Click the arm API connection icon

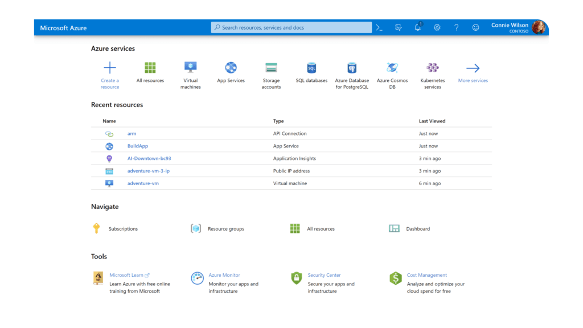pos(109,134)
